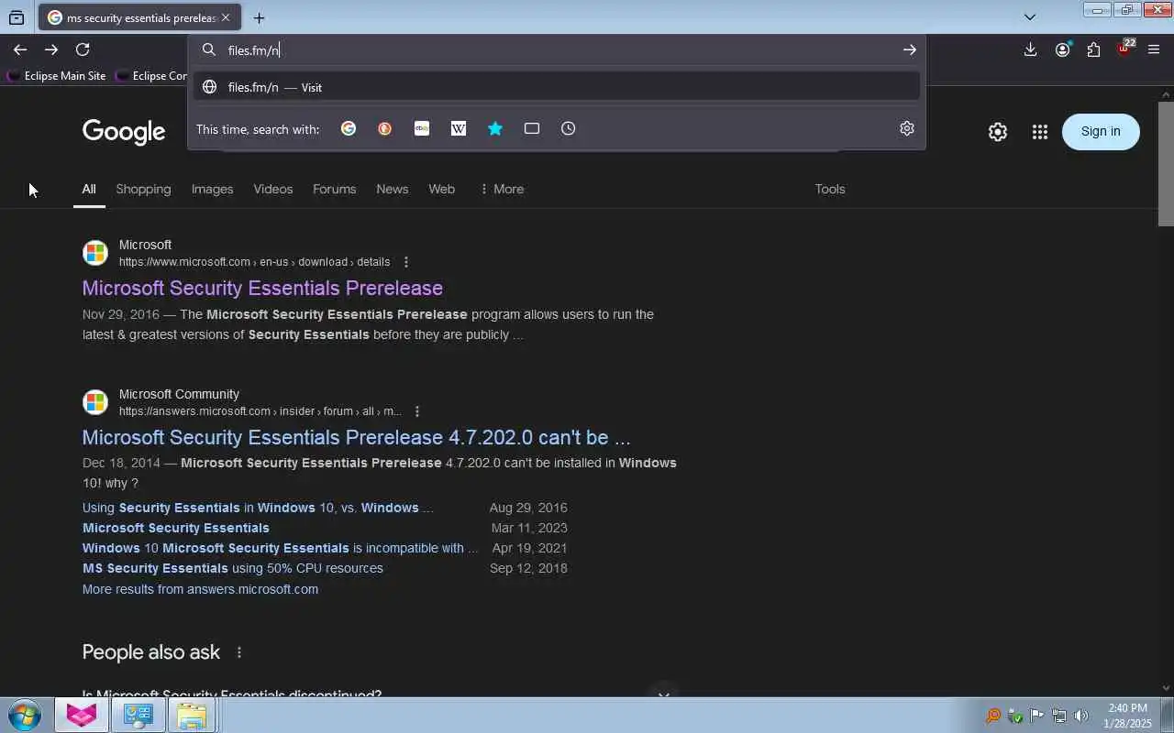This screenshot has width=1174, height=733.
Task: Open the Control Panel taskbar icon
Action: 138,716
